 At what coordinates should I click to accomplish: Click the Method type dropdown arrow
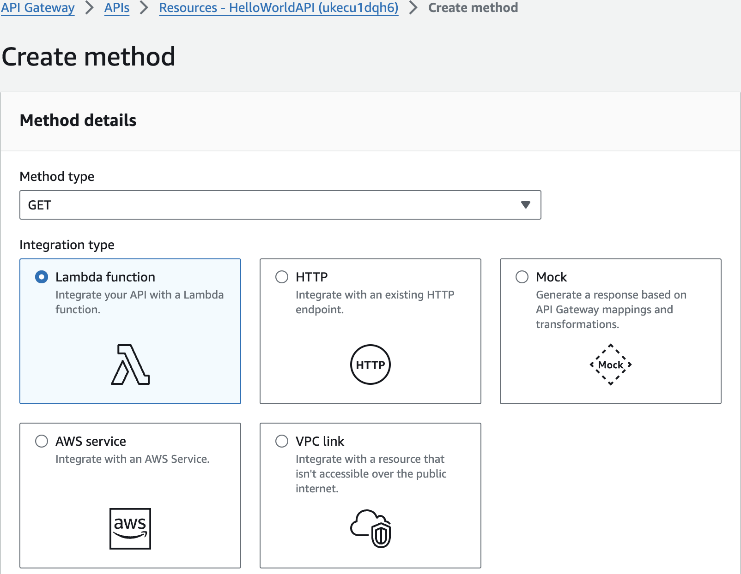[x=526, y=205]
